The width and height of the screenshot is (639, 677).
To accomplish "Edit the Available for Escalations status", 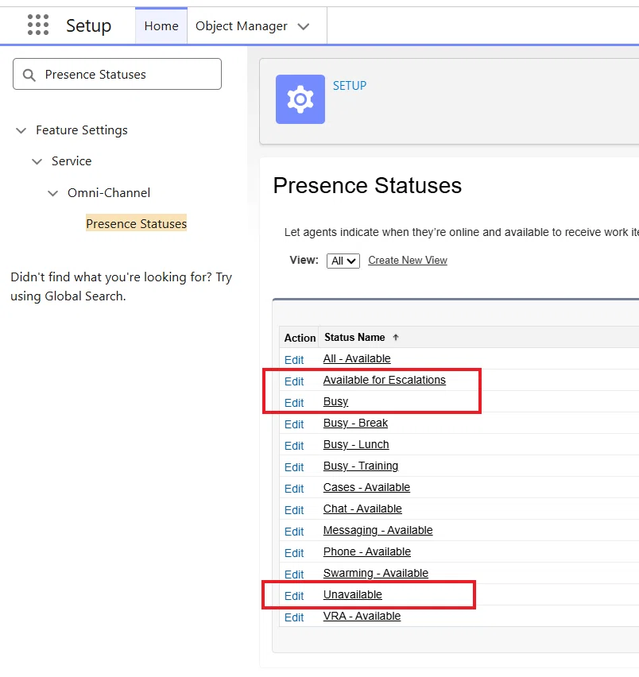I will coord(294,381).
